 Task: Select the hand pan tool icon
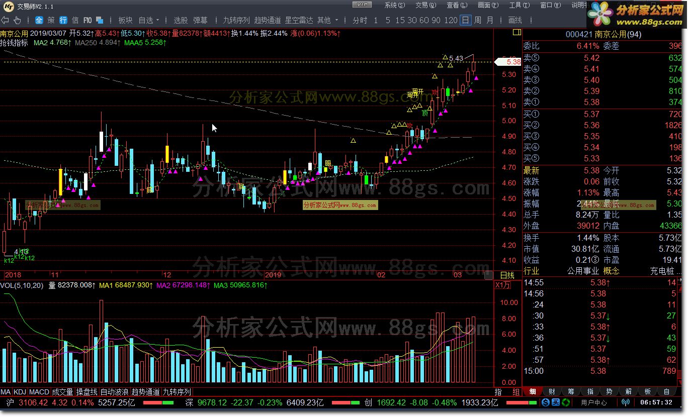coord(17,20)
